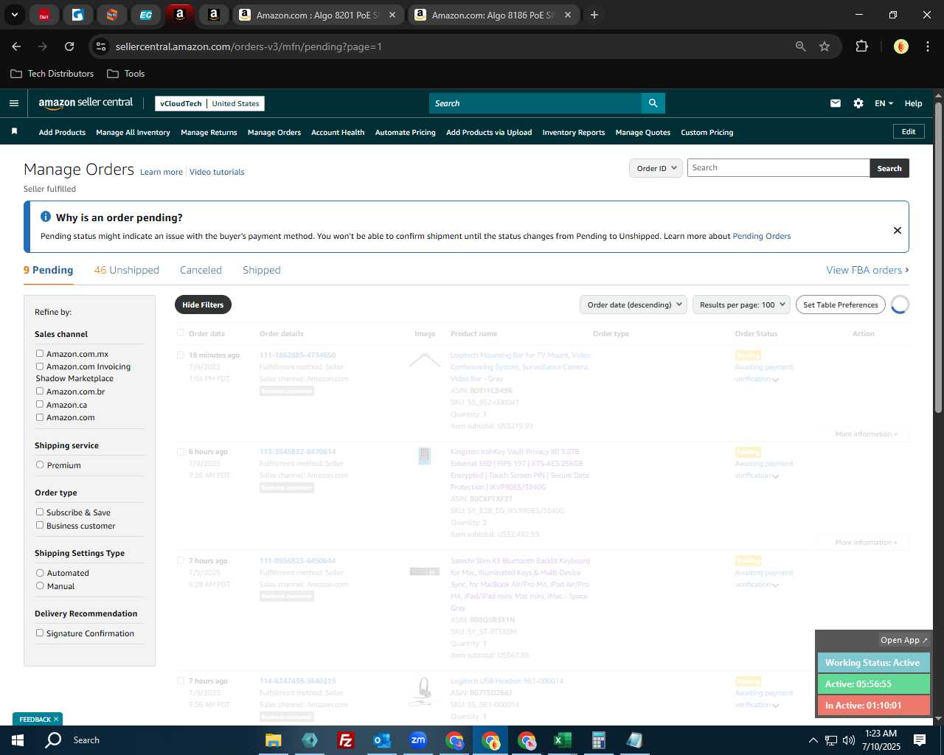Open the Windows Start menu
Viewport: 944px width, 755px height.
point(17,740)
